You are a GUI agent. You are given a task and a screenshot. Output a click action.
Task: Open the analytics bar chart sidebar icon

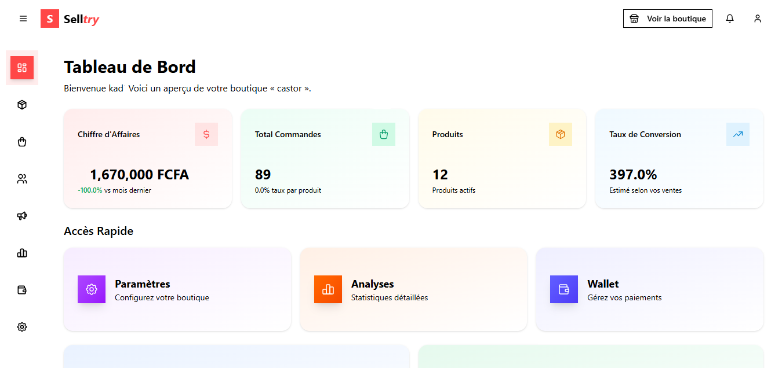[x=22, y=253]
